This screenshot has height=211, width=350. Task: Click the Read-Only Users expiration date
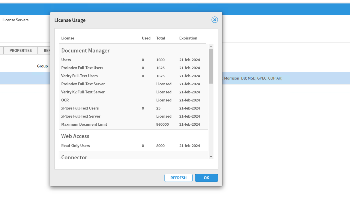click(190, 146)
